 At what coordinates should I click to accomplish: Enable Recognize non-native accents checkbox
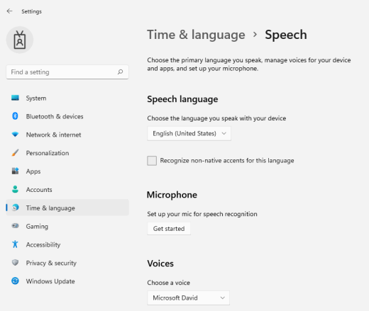[152, 161]
